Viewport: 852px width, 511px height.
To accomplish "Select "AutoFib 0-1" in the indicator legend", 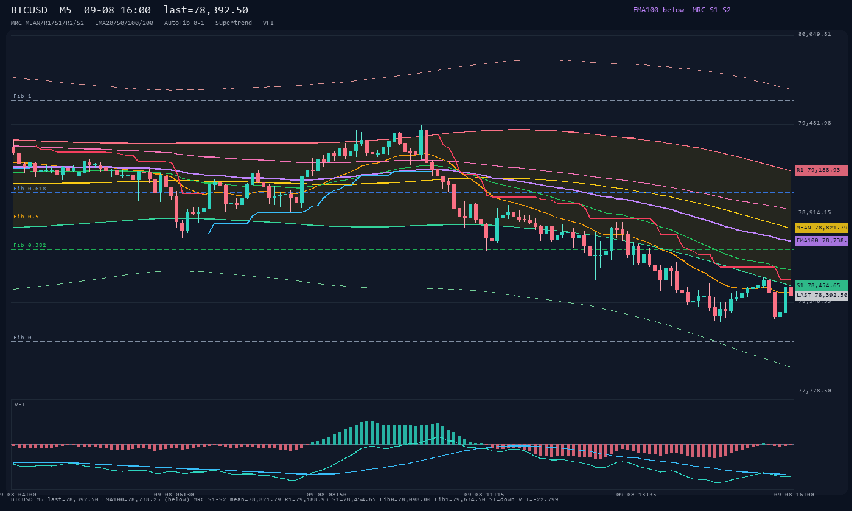I will (x=184, y=23).
